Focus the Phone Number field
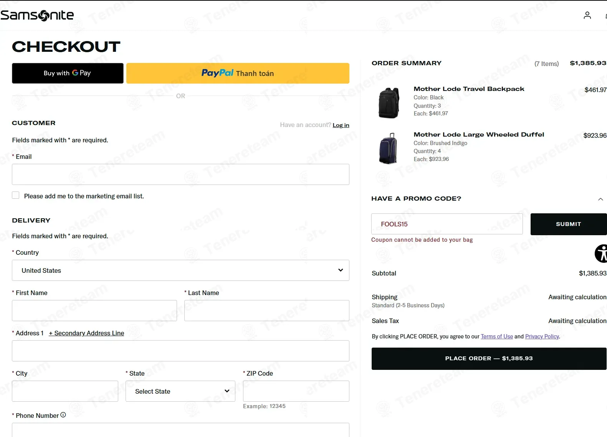Viewport: 607px width, 437px height. click(x=180, y=430)
